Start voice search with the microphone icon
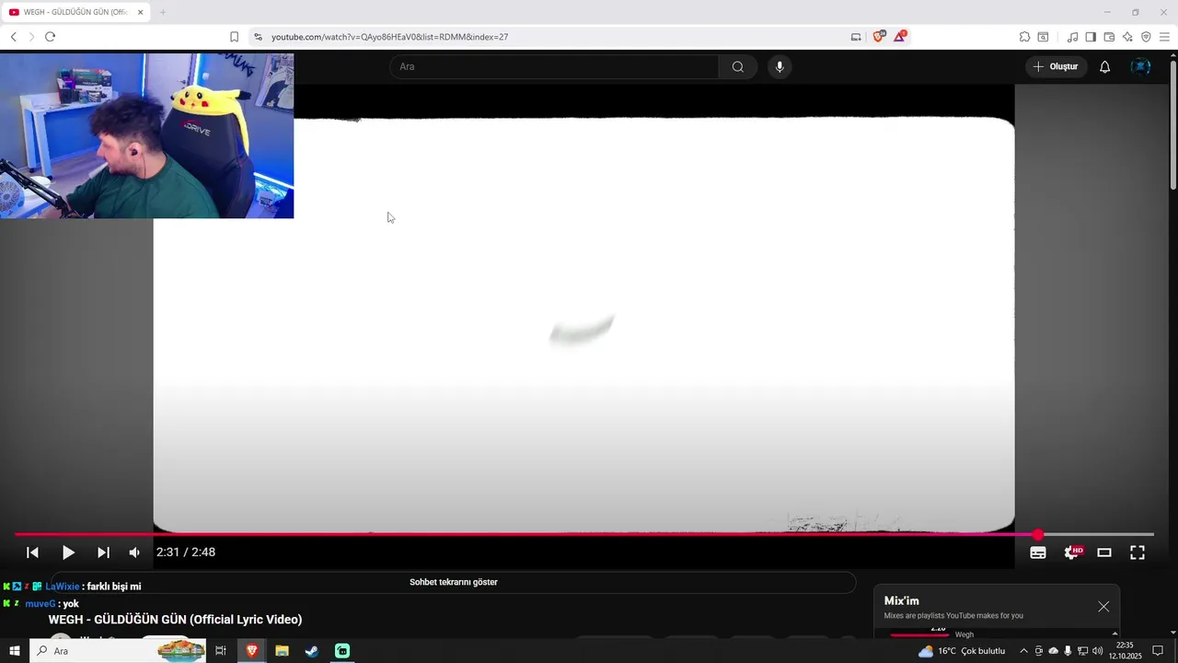 [x=780, y=66]
